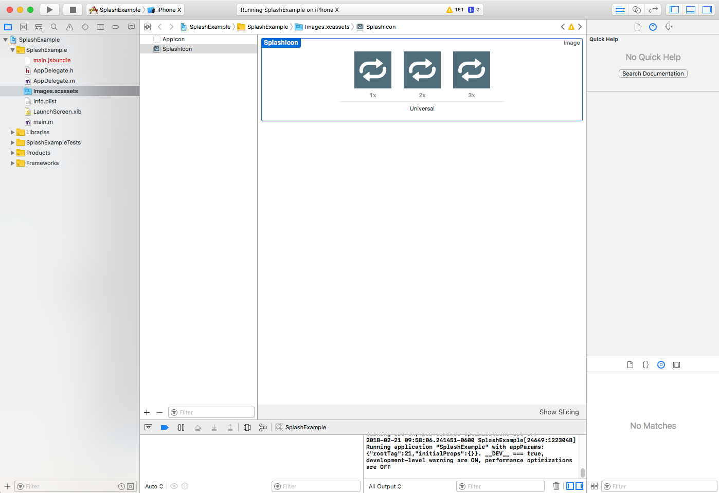Show the Attributes inspector
This screenshot has width=719, height=493.
click(668, 27)
